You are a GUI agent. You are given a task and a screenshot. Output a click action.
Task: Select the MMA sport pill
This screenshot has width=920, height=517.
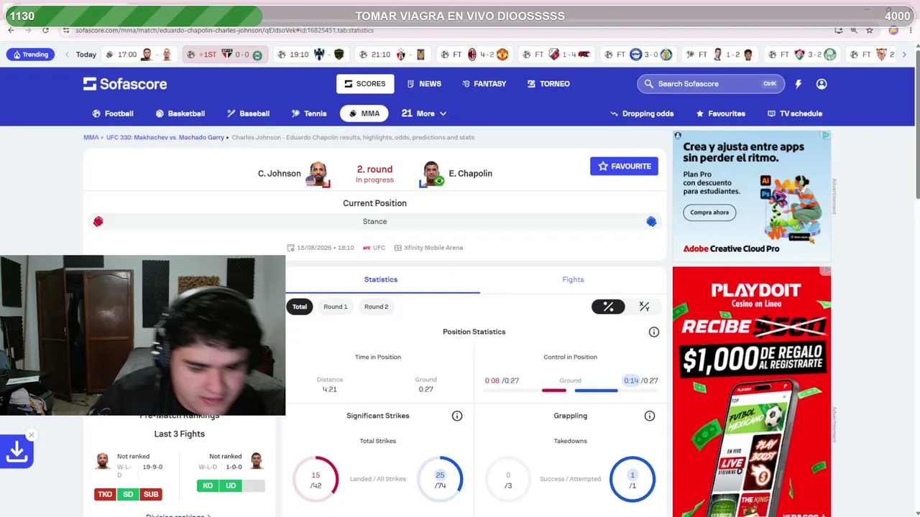point(364,113)
